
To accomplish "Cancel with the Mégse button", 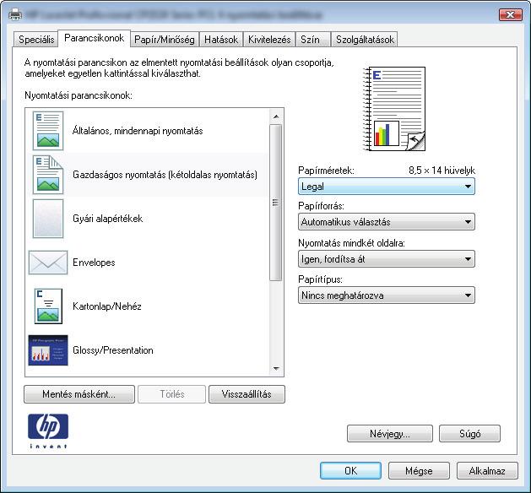I will tap(419, 471).
